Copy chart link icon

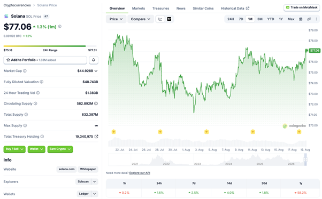(309, 19)
